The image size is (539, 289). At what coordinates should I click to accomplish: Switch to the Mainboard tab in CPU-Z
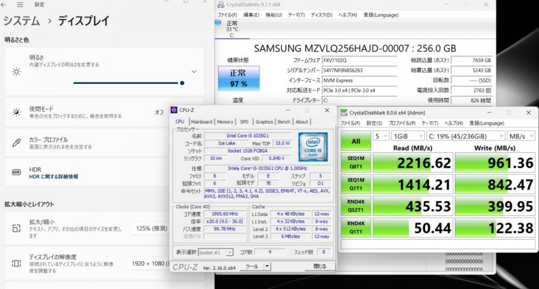(202, 122)
